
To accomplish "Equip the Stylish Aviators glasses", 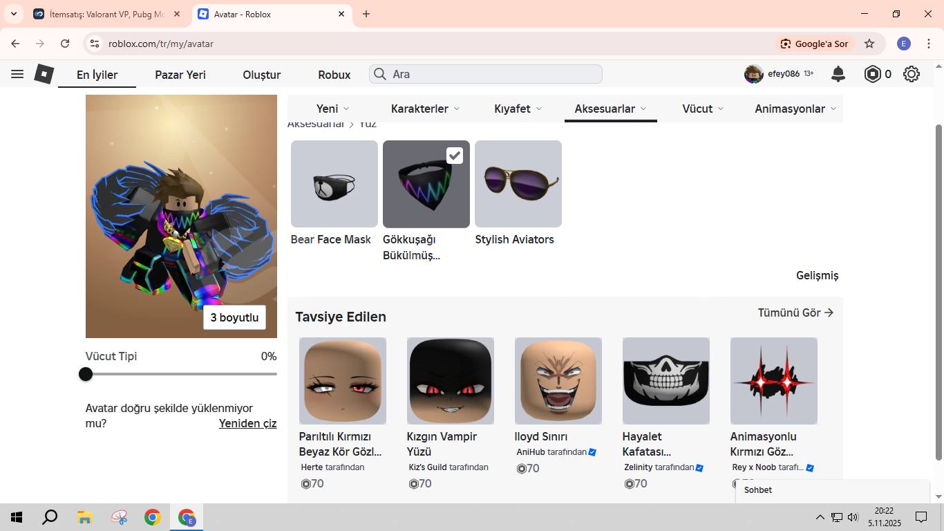I will click(x=518, y=184).
